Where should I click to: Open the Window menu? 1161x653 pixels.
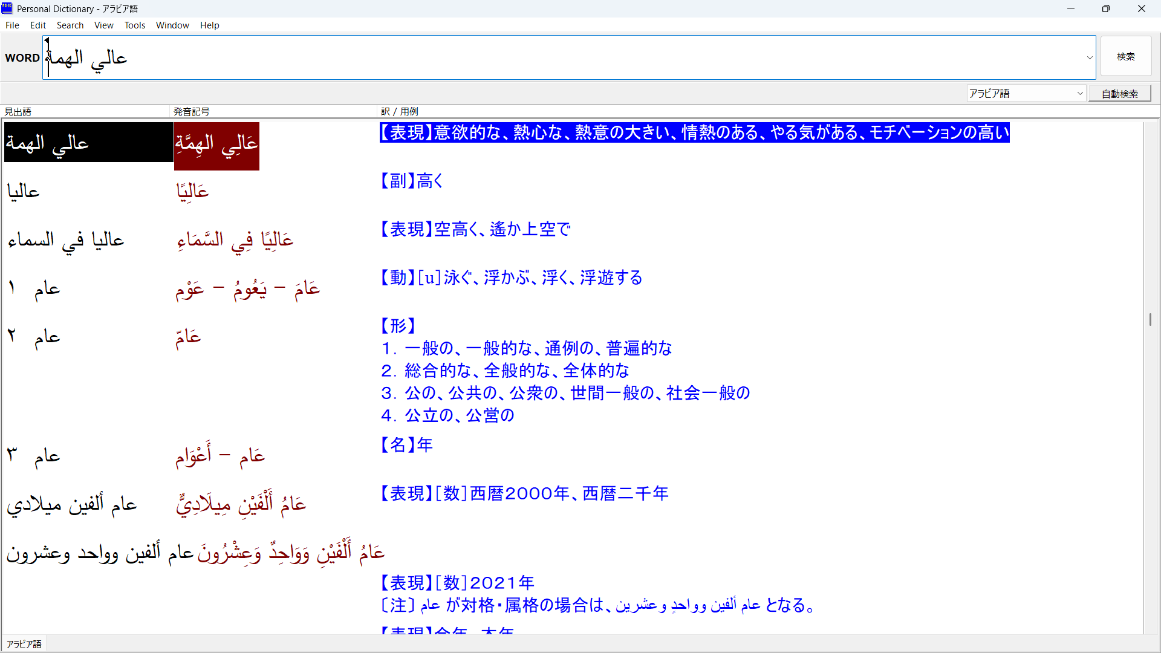(x=172, y=25)
